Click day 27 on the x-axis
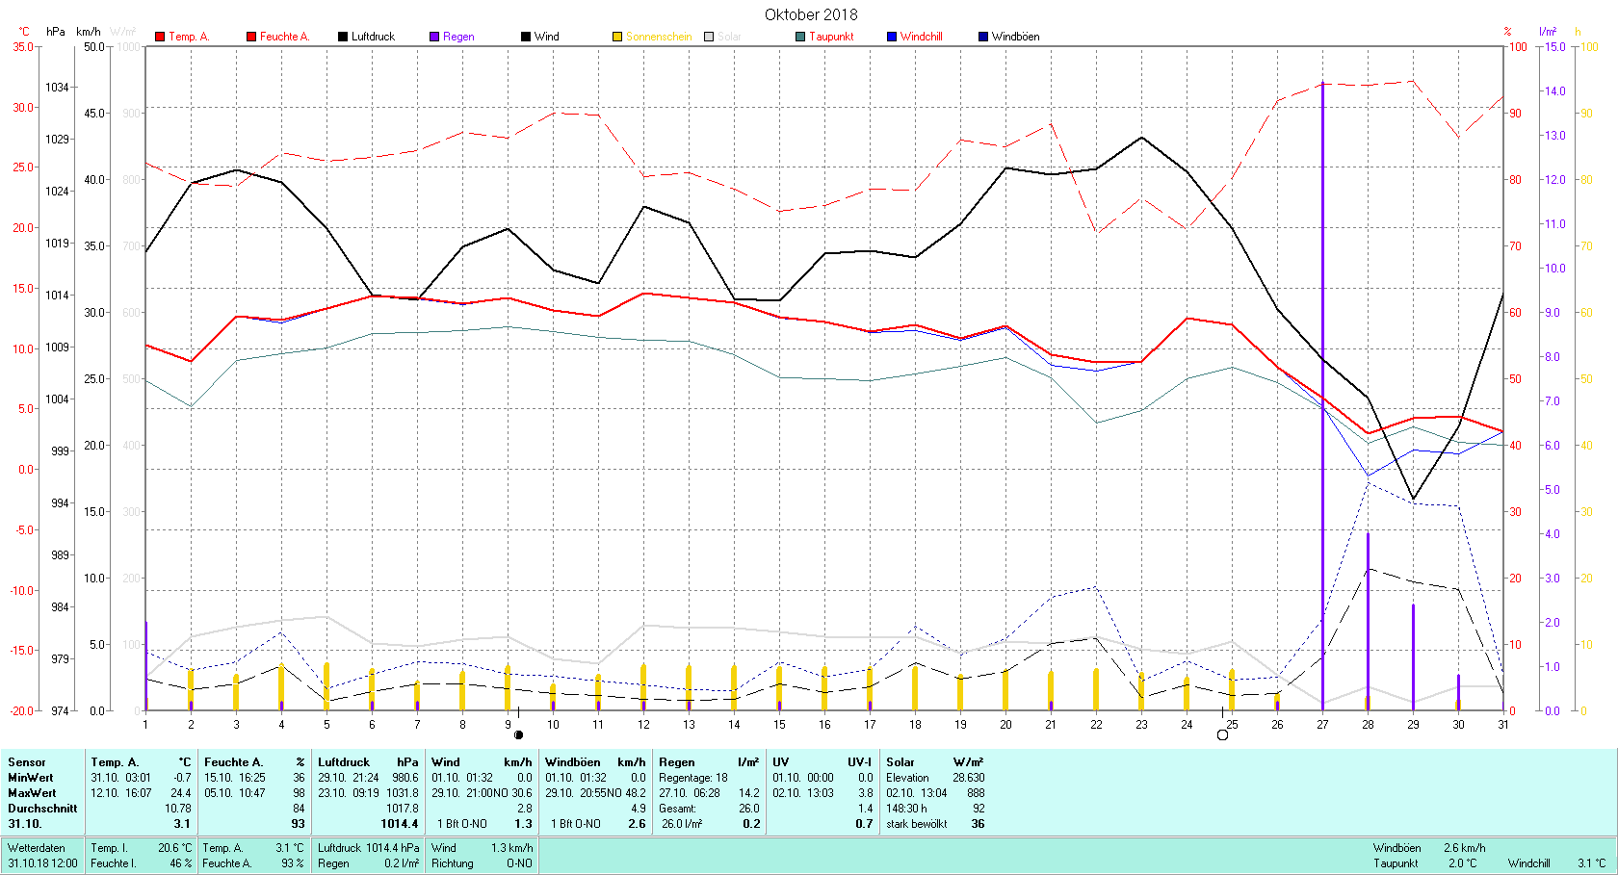 click(1322, 725)
